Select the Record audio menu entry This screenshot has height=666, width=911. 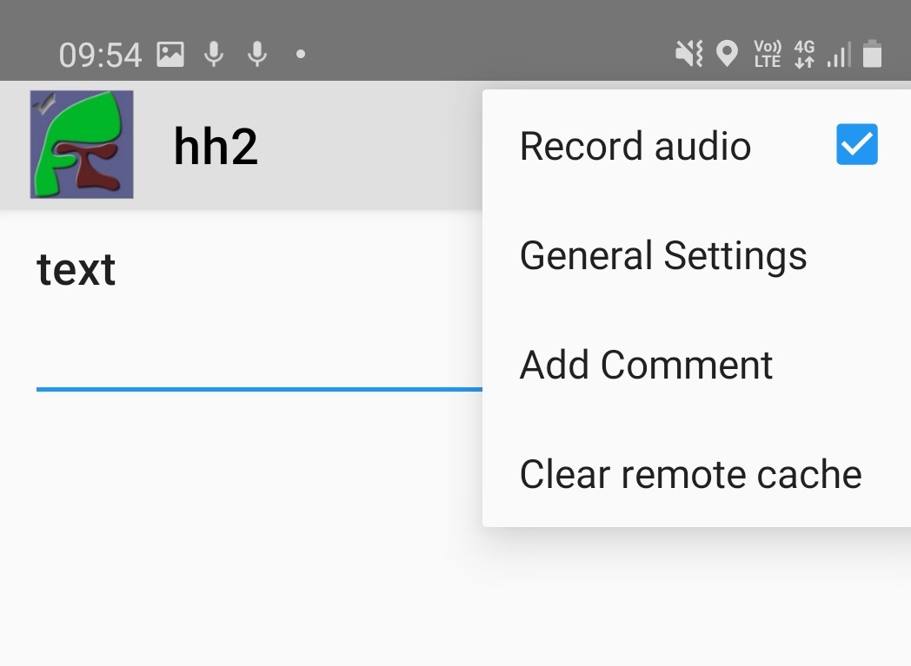(x=635, y=146)
